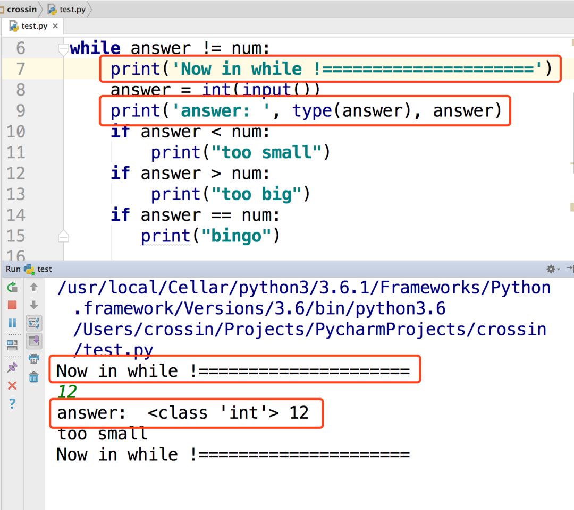Click the crossin breadcrumb
This screenshot has width=574, height=510.
click(22, 9)
